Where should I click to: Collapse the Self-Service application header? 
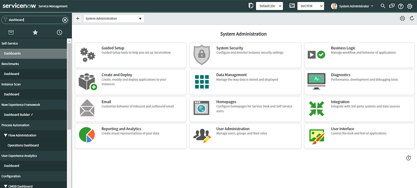[33, 43]
